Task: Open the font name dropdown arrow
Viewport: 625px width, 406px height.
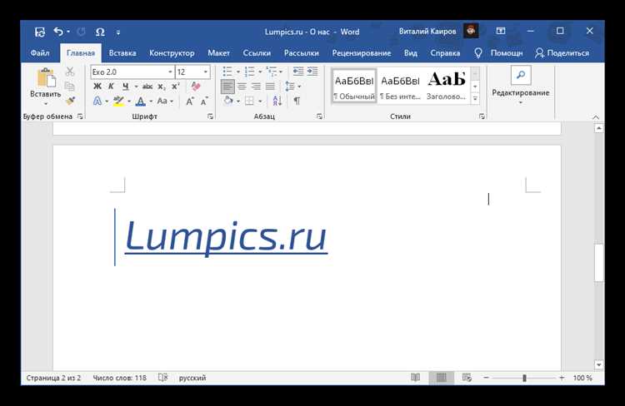Action: click(x=170, y=72)
